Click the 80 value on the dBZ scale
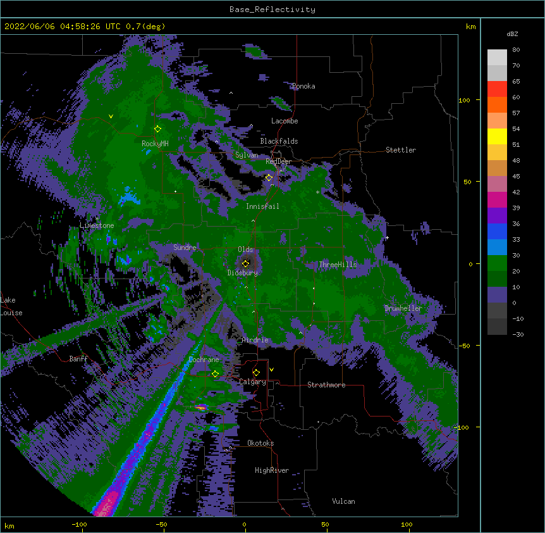Image resolution: width=545 pixels, height=533 pixels. 516,50
